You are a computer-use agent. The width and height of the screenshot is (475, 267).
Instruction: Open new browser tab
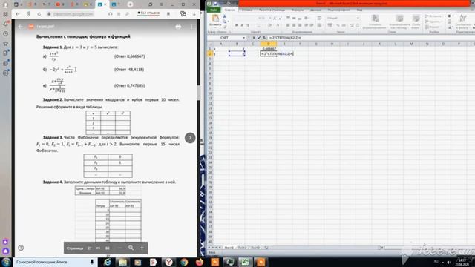click(130, 4)
